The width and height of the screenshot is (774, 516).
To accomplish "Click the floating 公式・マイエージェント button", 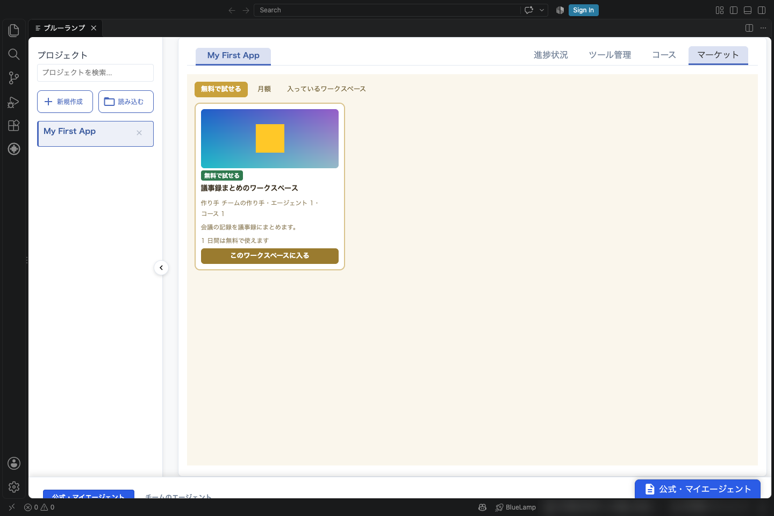I will click(x=698, y=489).
